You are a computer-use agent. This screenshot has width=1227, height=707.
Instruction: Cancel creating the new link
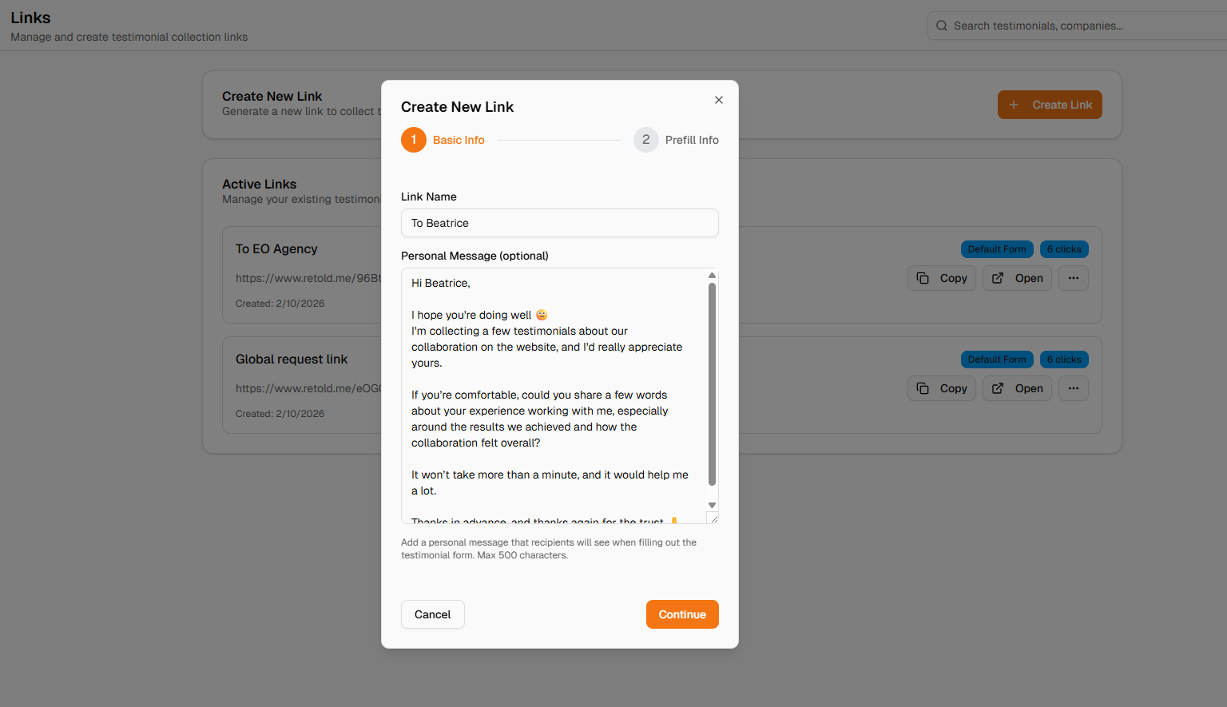[x=432, y=614]
